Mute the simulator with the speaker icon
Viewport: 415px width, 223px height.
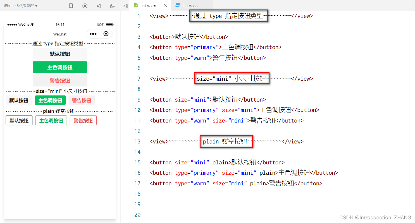[x=99, y=6]
